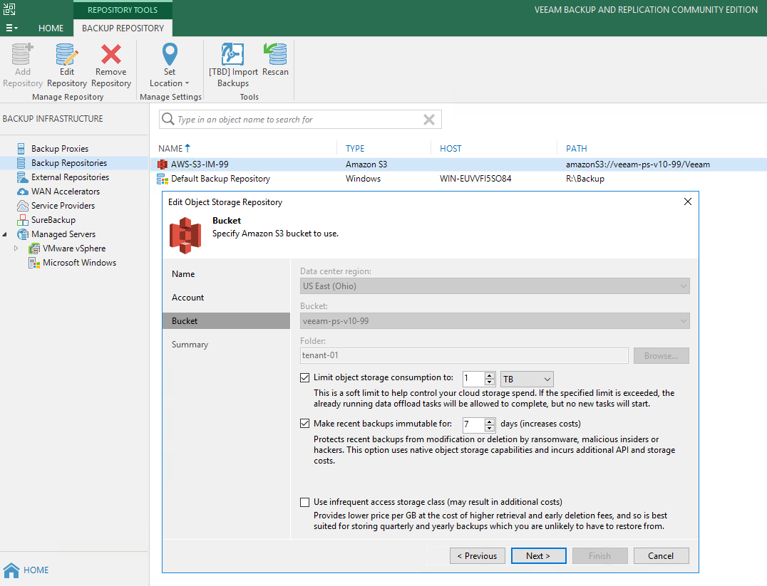Open the Bucket name dropdown

point(495,321)
